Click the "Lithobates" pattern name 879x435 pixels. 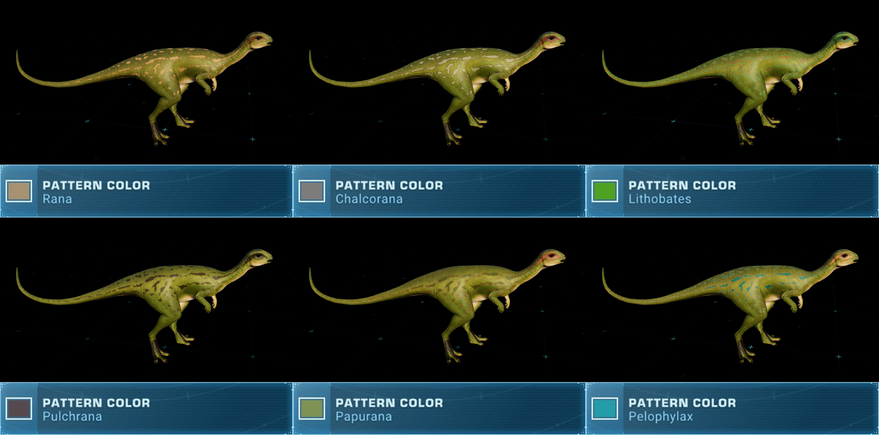660,199
